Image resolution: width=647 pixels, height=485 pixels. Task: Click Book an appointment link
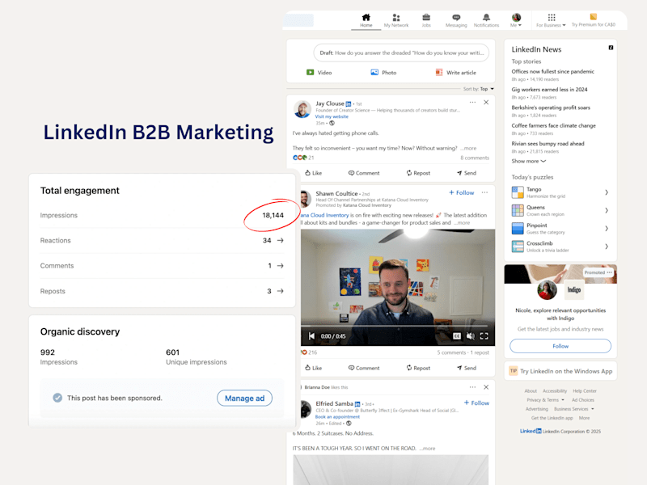[337, 417]
